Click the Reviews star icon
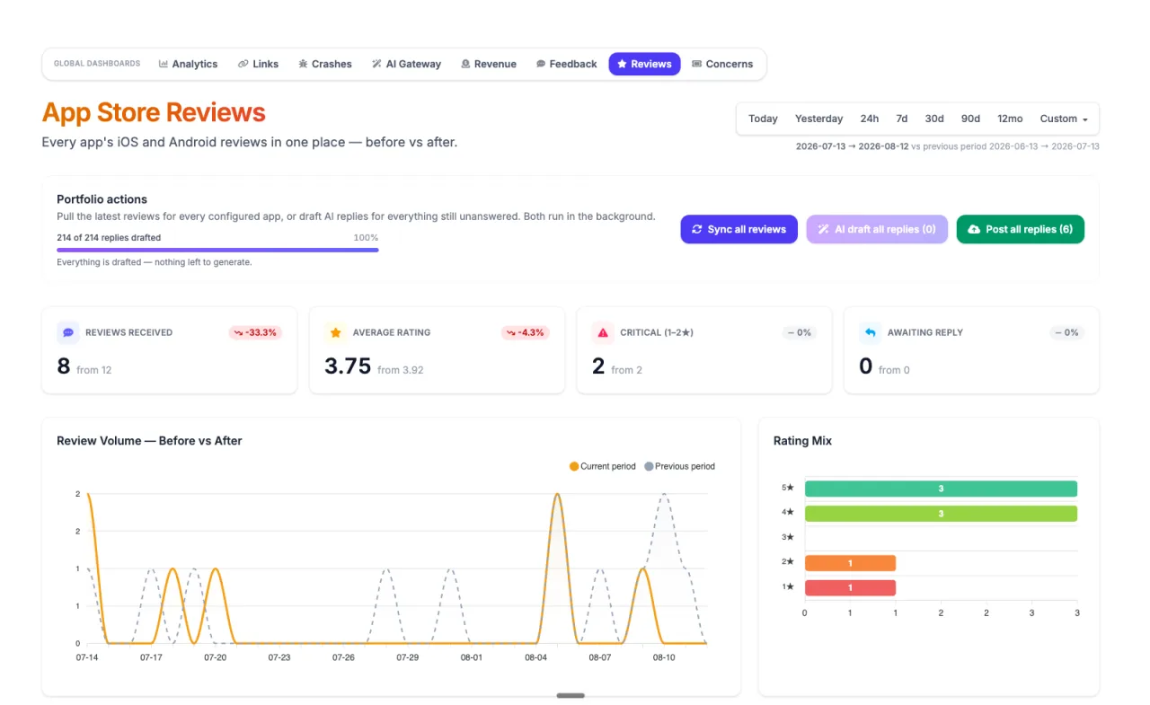This screenshot has height=705, width=1150. point(622,64)
